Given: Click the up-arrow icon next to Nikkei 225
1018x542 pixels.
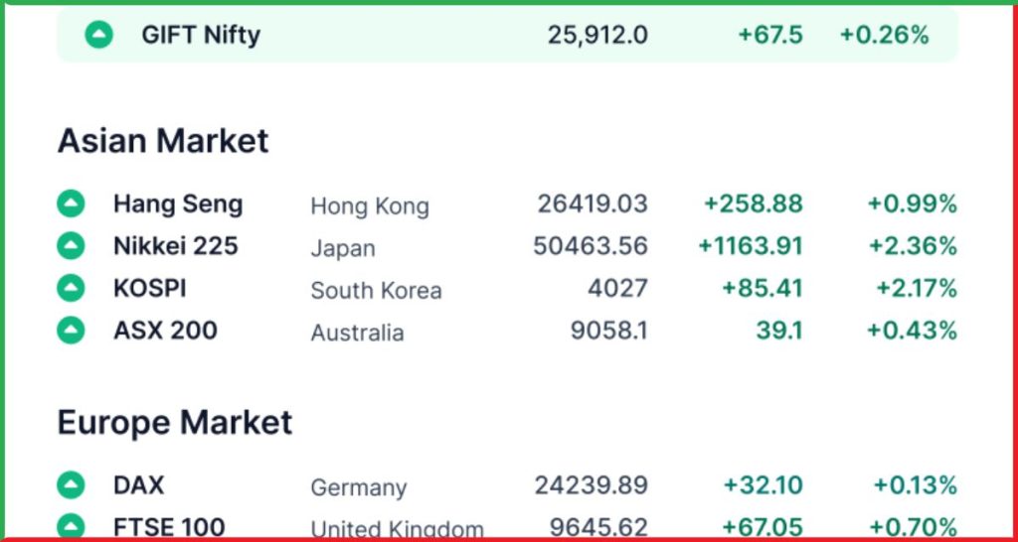Looking at the screenshot, I should point(71,245).
